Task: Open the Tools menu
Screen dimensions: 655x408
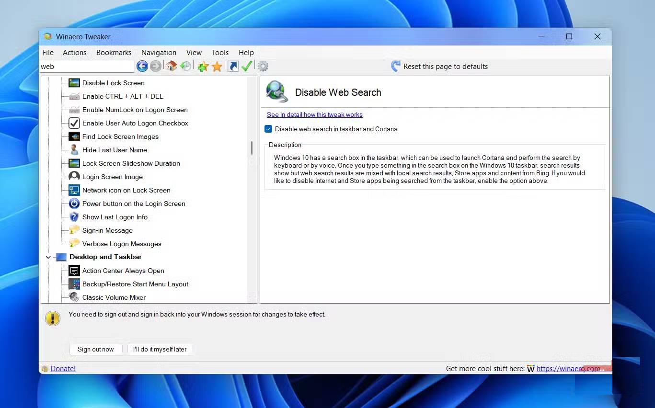Action: (220, 53)
